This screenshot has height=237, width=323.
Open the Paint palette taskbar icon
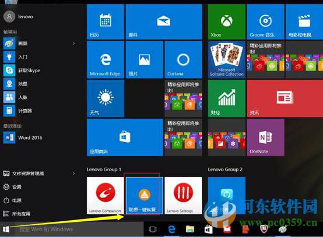(x=282, y=229)
